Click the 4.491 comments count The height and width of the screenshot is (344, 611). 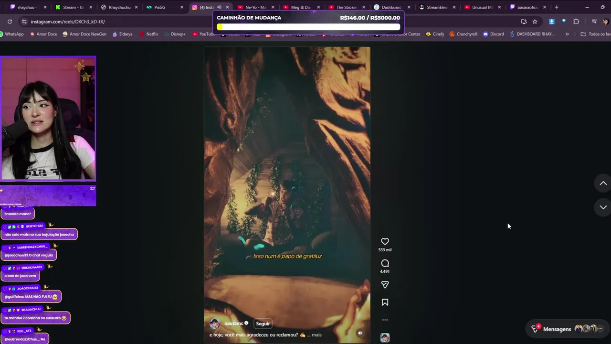pyautogui.click(x=385, y=271)
